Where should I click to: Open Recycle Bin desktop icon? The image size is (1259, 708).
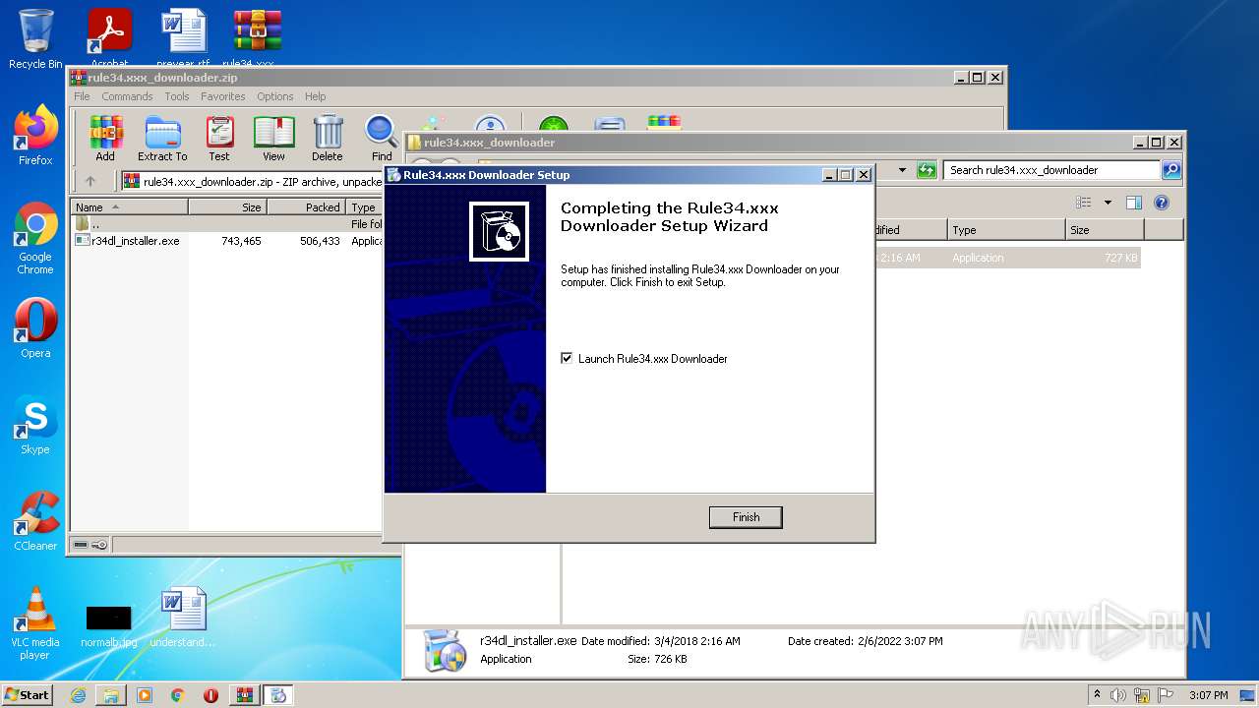click(x=35, y=39)
